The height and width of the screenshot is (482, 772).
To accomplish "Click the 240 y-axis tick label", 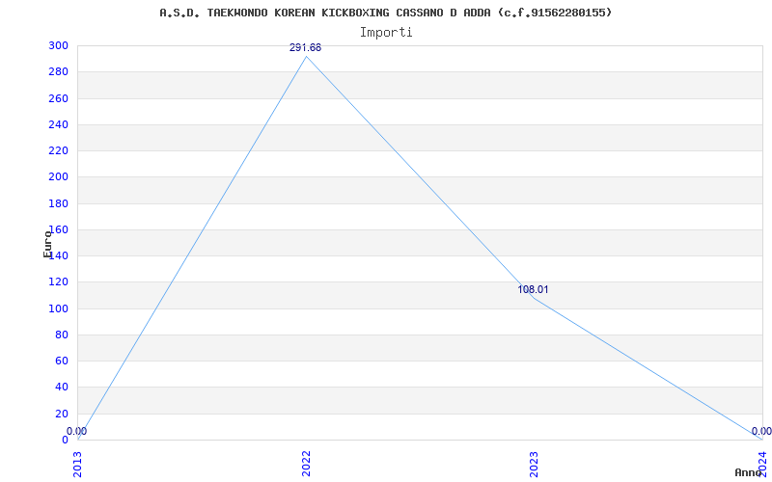I will [x=58, y=124].
